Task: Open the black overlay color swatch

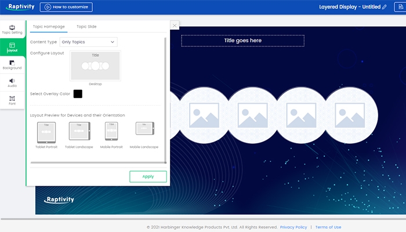Action: coord(78,94)
